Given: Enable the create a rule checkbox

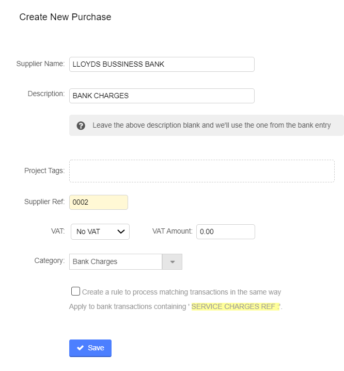Looking at the screenshot, I should point(76,291).
